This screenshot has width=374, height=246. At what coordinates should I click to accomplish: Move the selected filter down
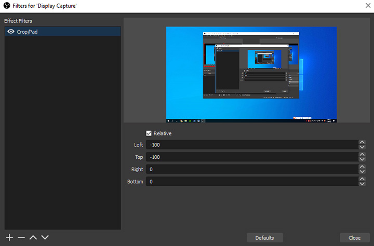point(45,237)
